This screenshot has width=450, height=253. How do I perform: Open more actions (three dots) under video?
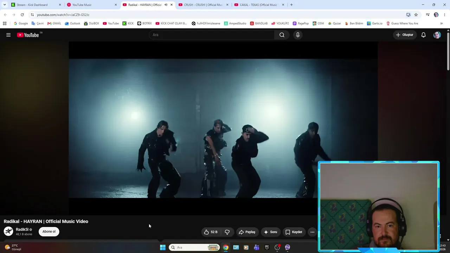click(x=312, y=232)
